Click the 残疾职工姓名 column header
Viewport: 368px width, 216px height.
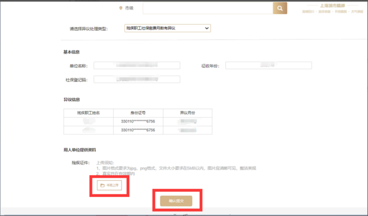(89, 113)
